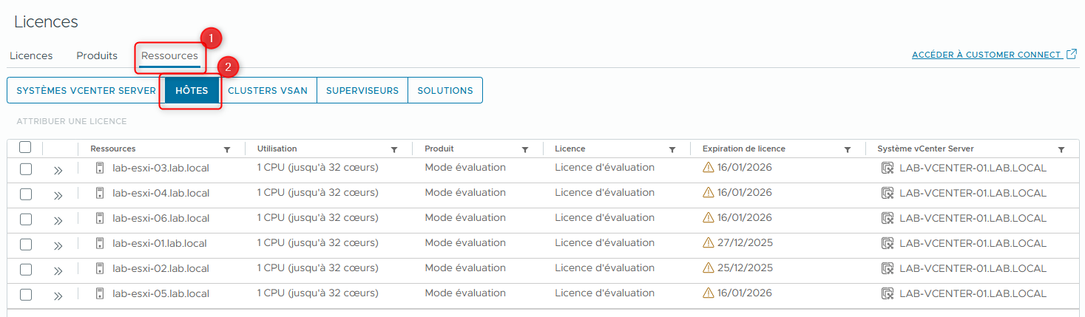Select the lab-esxi-02.lab.local row checkbox

pyautogui.click(x=26, y=269)
